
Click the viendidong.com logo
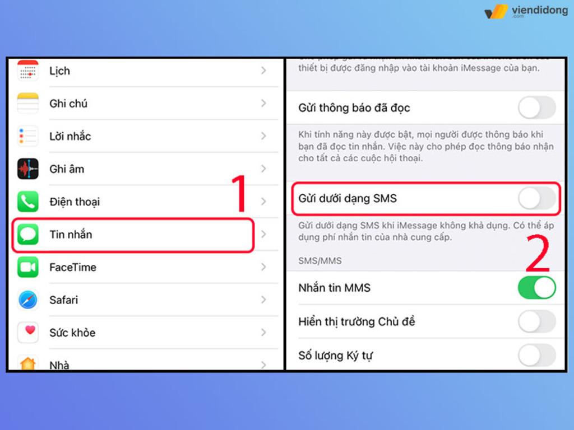coord(526,11)
